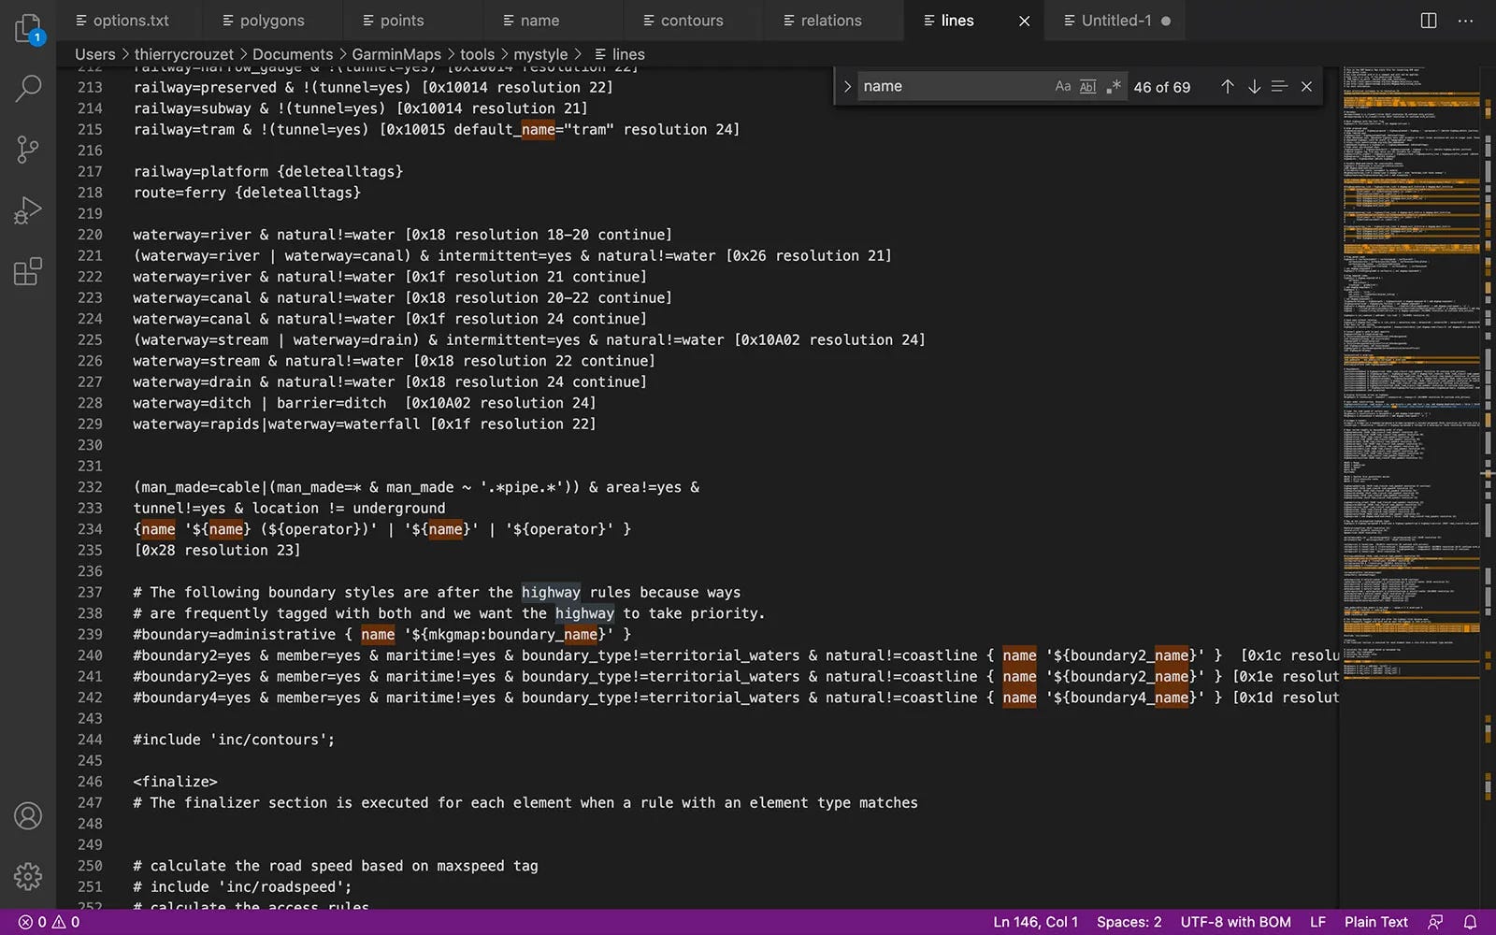Open the Run and Debug view
1496x935 pixels.
point(28,210)
